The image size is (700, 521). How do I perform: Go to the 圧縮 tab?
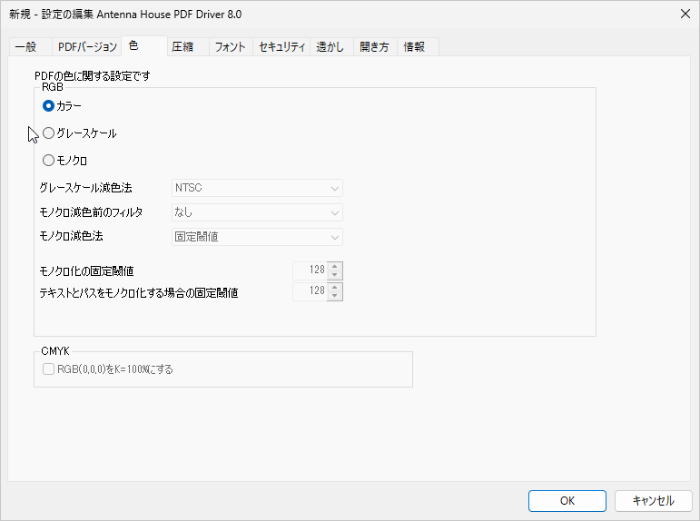click(x=183, y=47)
